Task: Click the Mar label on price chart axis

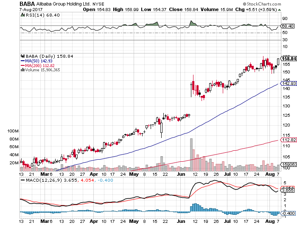Action: tap(45, 174)
